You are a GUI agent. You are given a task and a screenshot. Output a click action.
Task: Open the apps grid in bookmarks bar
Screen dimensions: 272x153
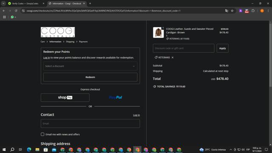[5, 17]
